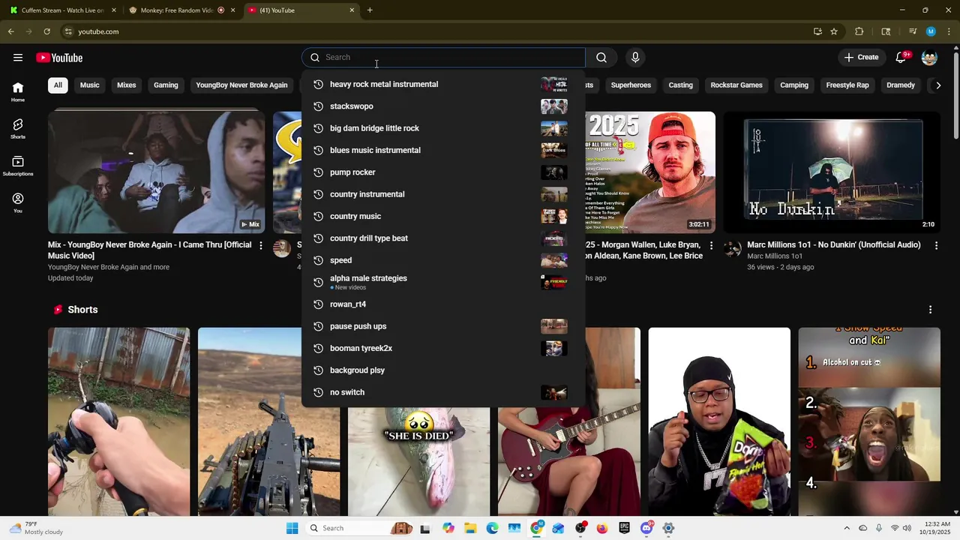Start voice search with microphone icon
The height and width of the screenshot is (540, 960).
pyautogui.click(x=635, y=58)
